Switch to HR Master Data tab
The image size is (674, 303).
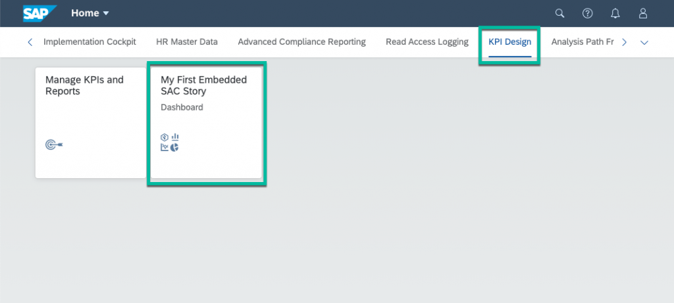[187, 42]
